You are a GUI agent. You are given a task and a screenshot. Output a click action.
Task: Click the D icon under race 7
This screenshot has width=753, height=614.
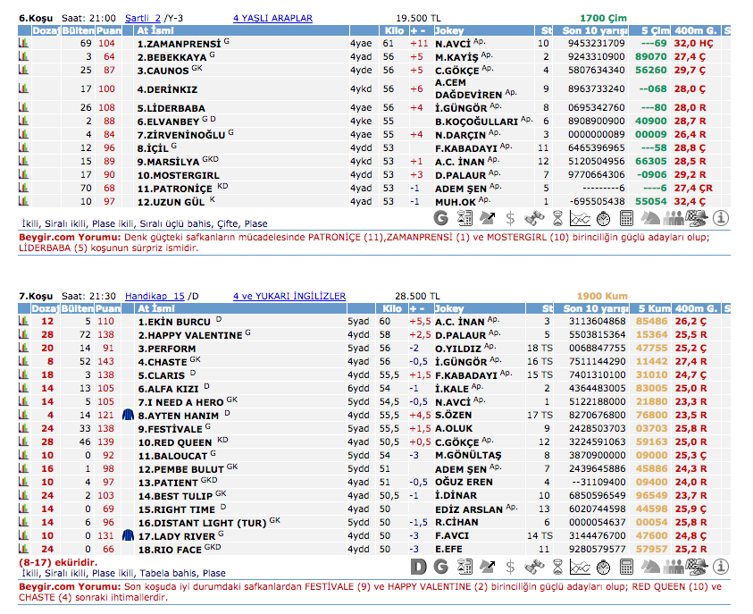[x=419, y=567]
